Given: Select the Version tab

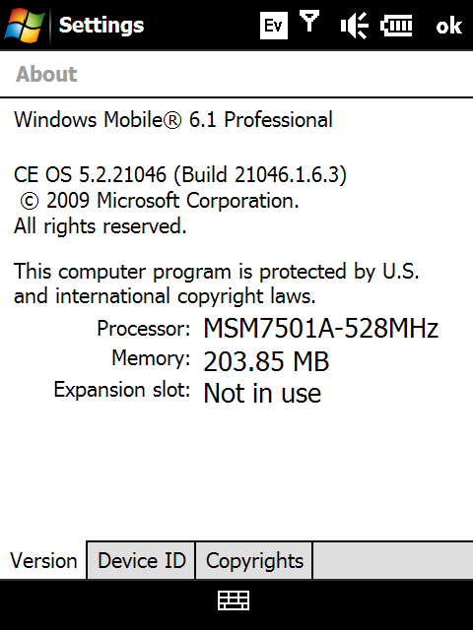Looking at the screenshot, I should [x=43, y=560].
